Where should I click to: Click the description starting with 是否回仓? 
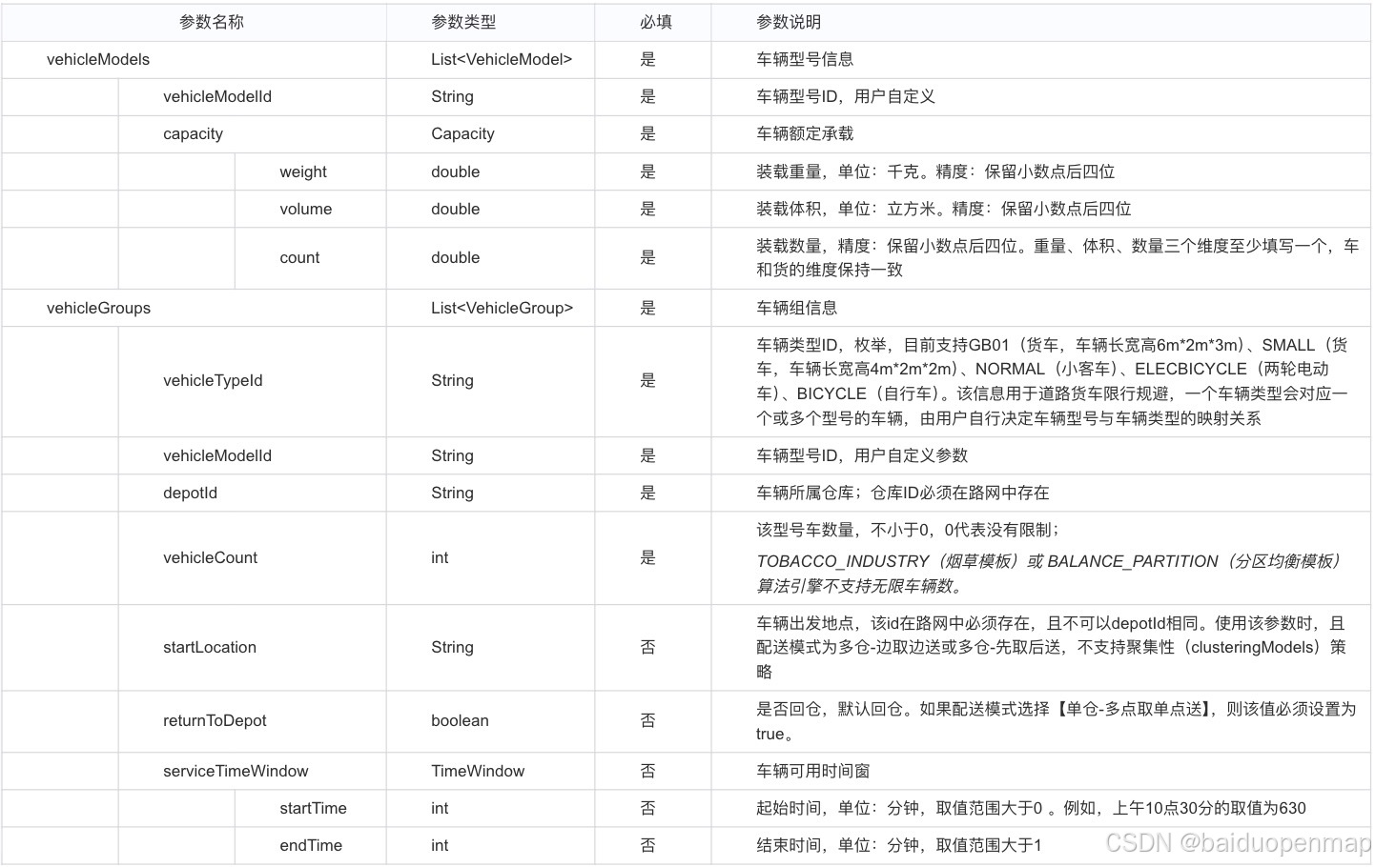(1056, 721)
